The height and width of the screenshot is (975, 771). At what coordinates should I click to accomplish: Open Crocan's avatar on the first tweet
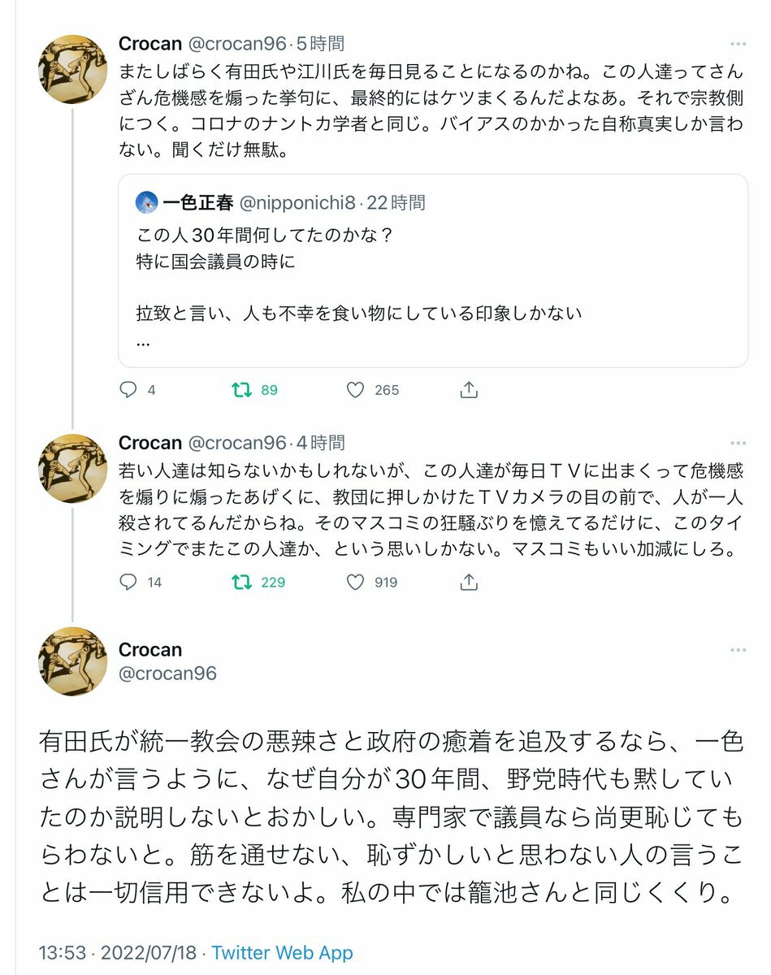pyautogui.click(x=73, y=69)
